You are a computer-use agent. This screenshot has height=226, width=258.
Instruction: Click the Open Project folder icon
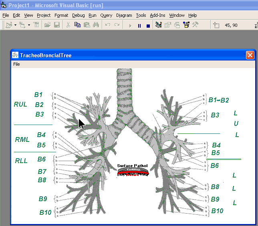48,25
